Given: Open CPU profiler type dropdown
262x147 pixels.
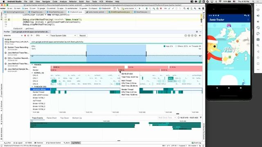Looking at the screenshot, I should point(41,36).
